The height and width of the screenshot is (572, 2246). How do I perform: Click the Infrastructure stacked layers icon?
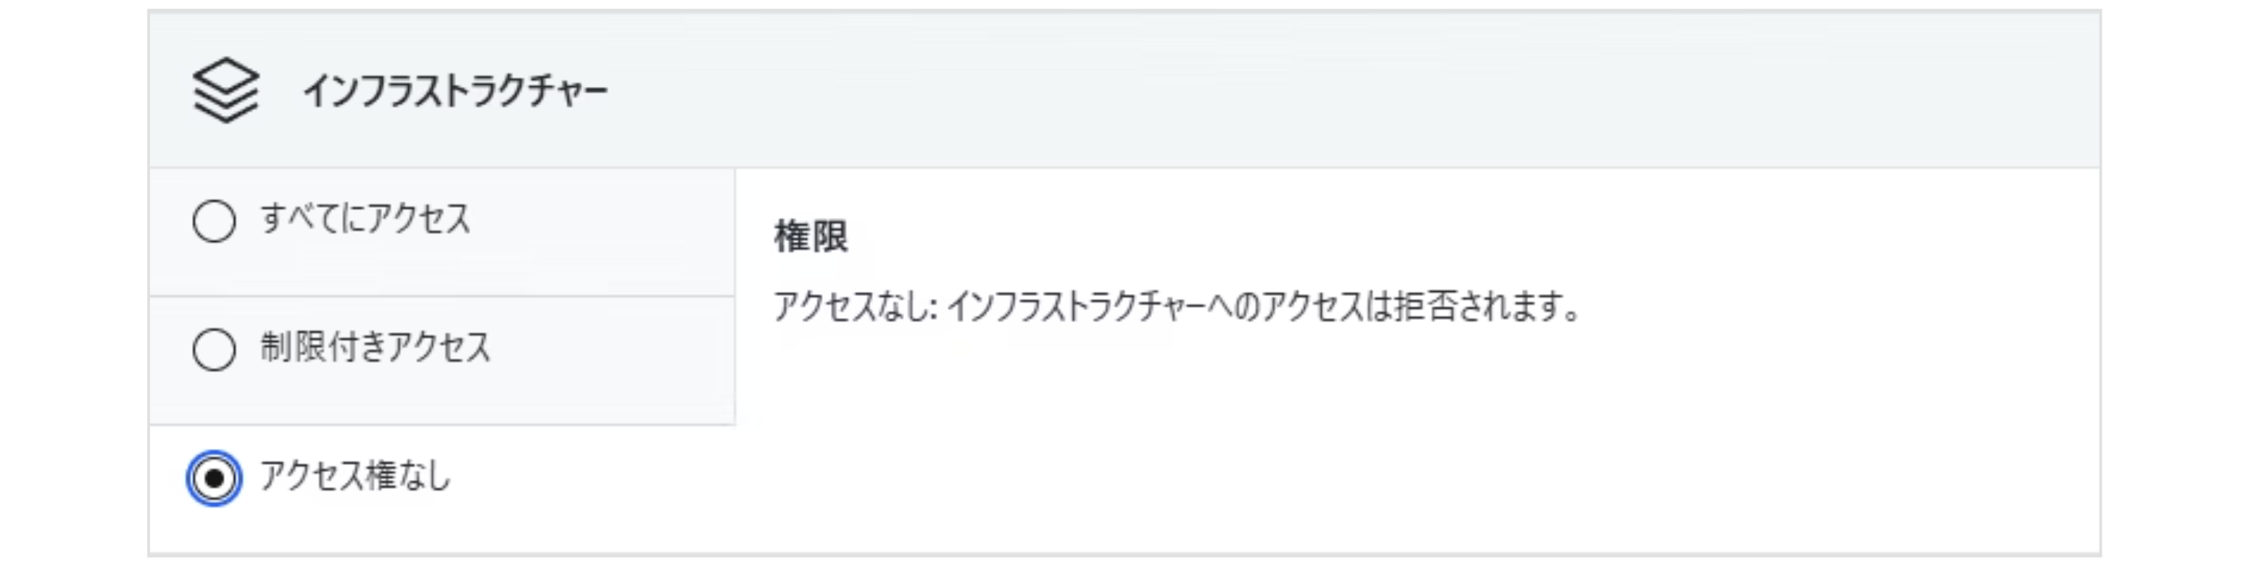click(225, 91)
